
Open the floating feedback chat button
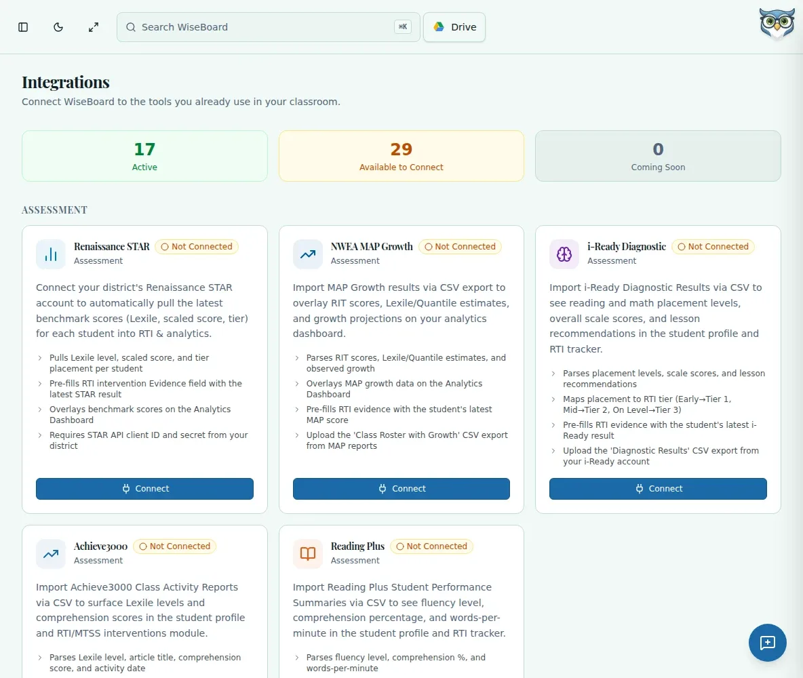[x=767, y=643]
